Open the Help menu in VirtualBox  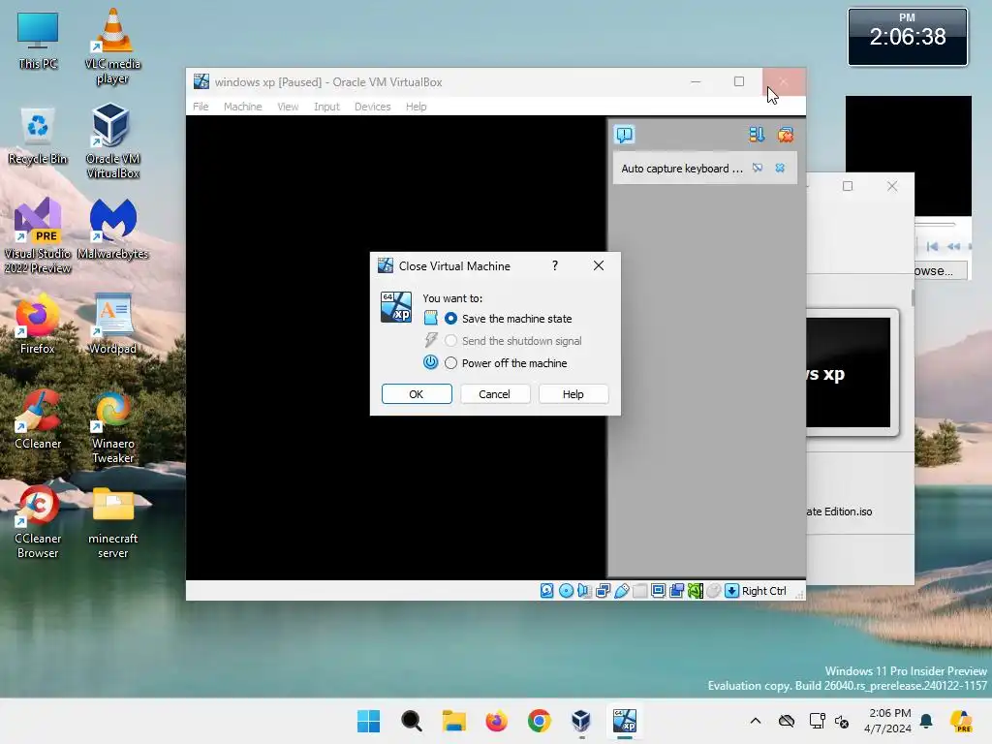point(416,107)
